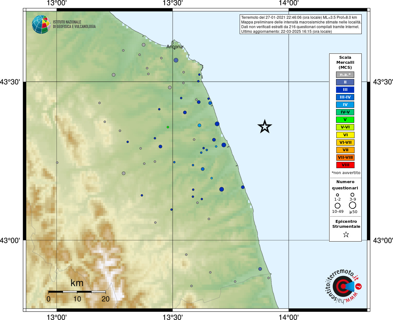Click the Numero questionari legend heading
This screenshot has width=393, height=320.
(345, 185)
